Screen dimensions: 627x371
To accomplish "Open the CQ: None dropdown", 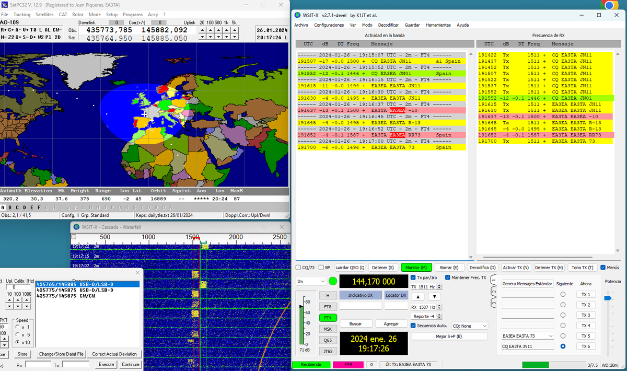I will tap(470, 326).
